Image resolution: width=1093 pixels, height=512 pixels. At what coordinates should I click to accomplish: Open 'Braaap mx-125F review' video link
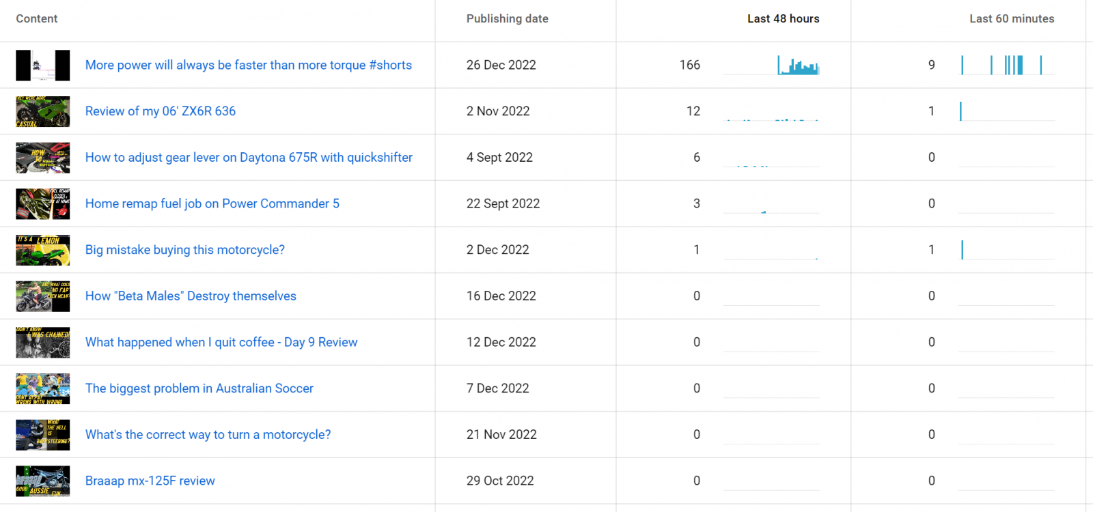(150, 481)
